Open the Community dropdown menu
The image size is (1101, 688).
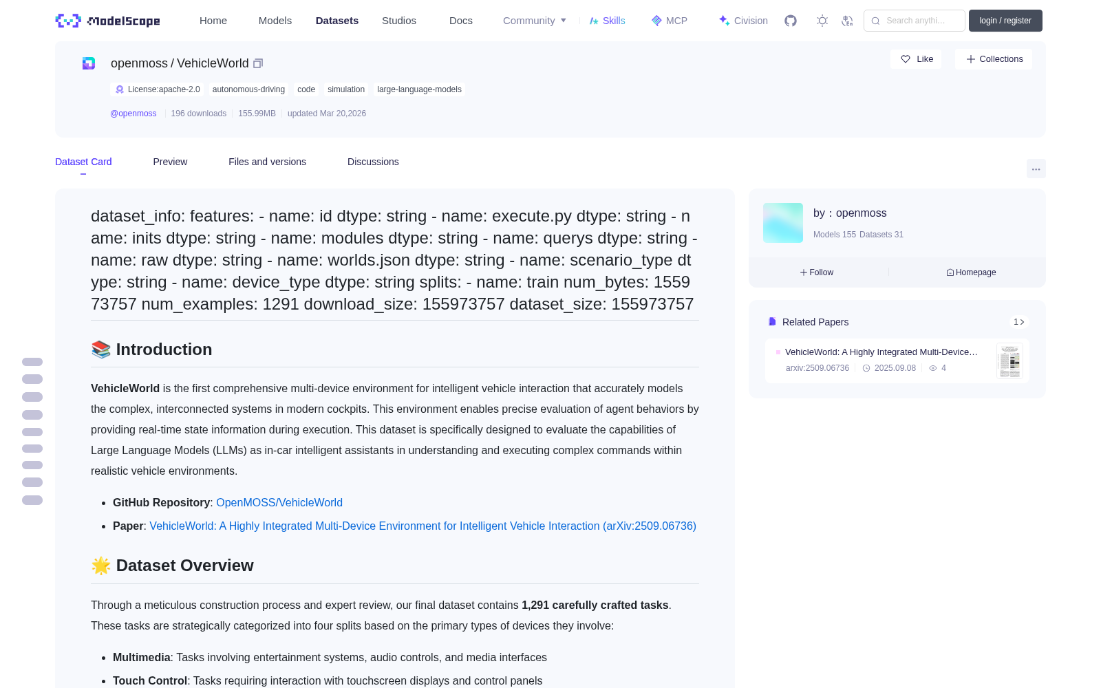535,21
